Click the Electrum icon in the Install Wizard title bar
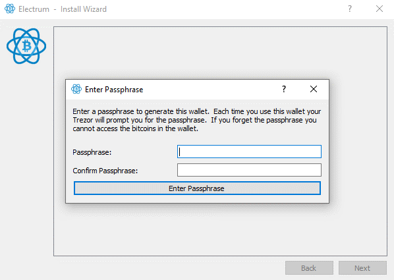 pyautogui.click(x=10, y=9)
